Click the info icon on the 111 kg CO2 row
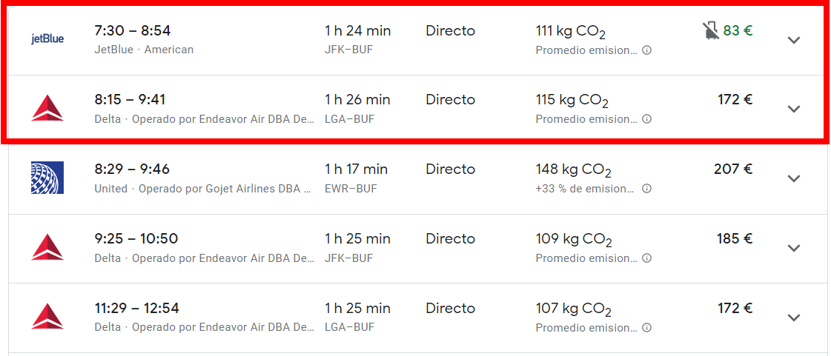Viewport: 831px width, 356px height. [x=646, y=50]
